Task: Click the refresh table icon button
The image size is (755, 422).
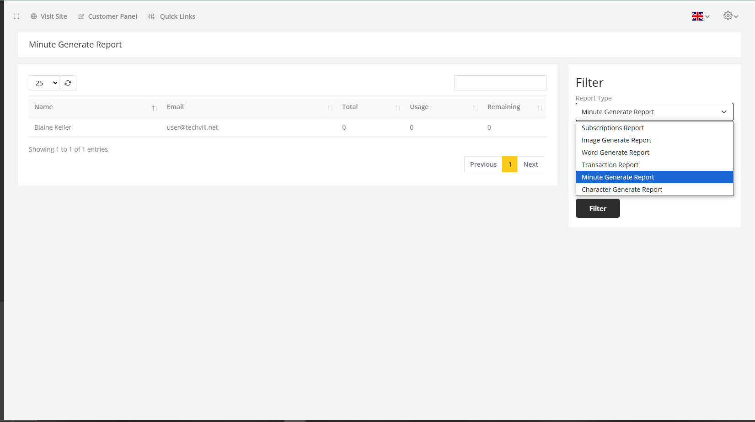Action: [x=68, y=83]
